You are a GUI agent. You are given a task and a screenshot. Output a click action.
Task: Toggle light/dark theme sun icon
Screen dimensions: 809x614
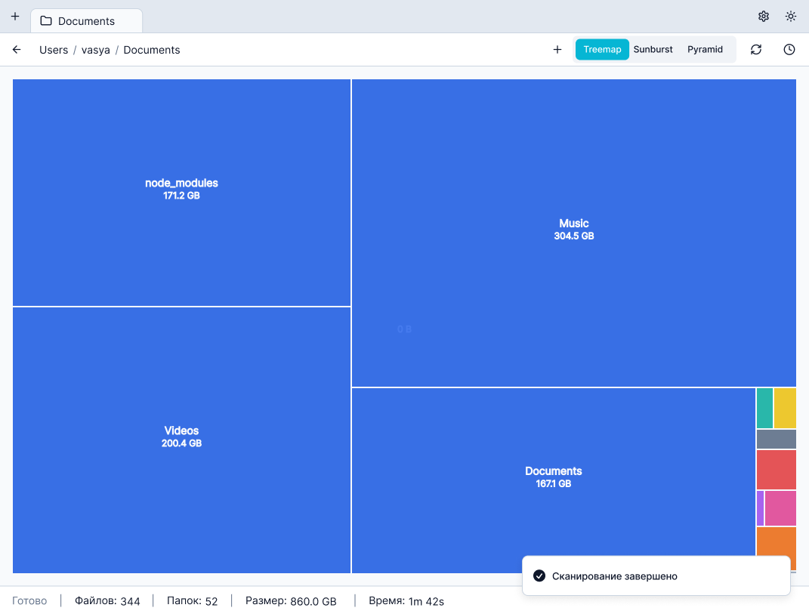pos(791,16)
